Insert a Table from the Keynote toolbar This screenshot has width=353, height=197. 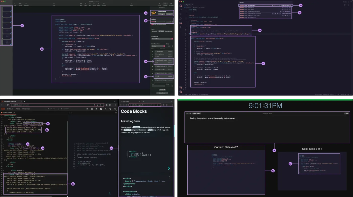click(x=81, y=4)
